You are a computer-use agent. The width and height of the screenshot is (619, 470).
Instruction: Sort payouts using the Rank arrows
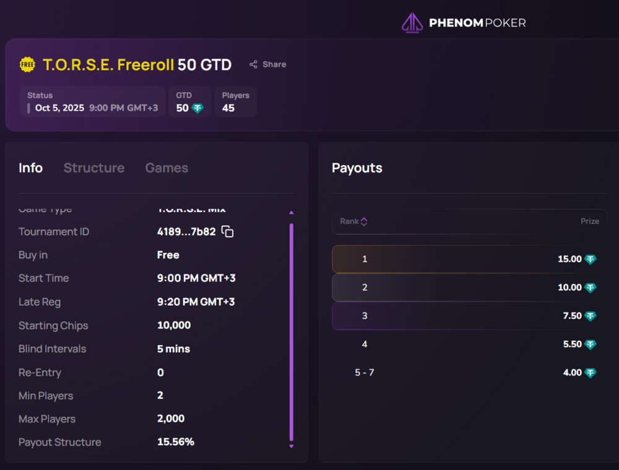(x=364, y=221)
